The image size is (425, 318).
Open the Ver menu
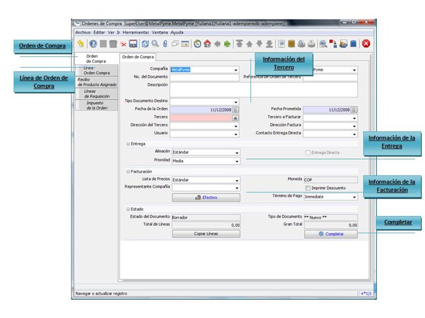tap(111, 32)
